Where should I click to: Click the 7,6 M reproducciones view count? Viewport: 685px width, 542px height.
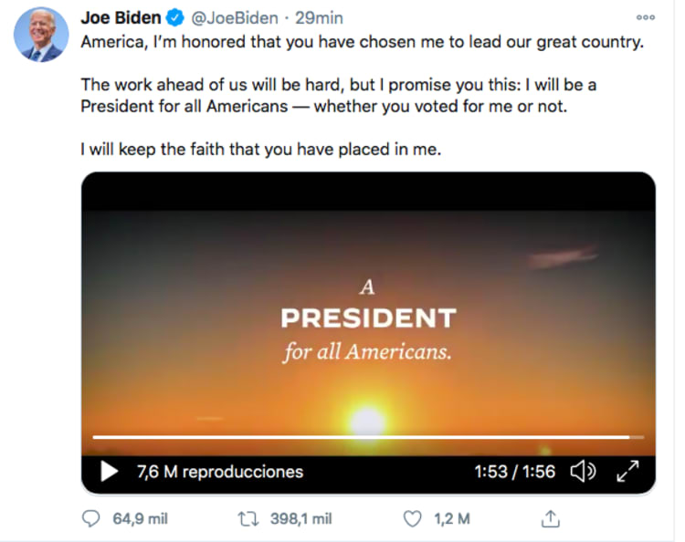point(219,472)
